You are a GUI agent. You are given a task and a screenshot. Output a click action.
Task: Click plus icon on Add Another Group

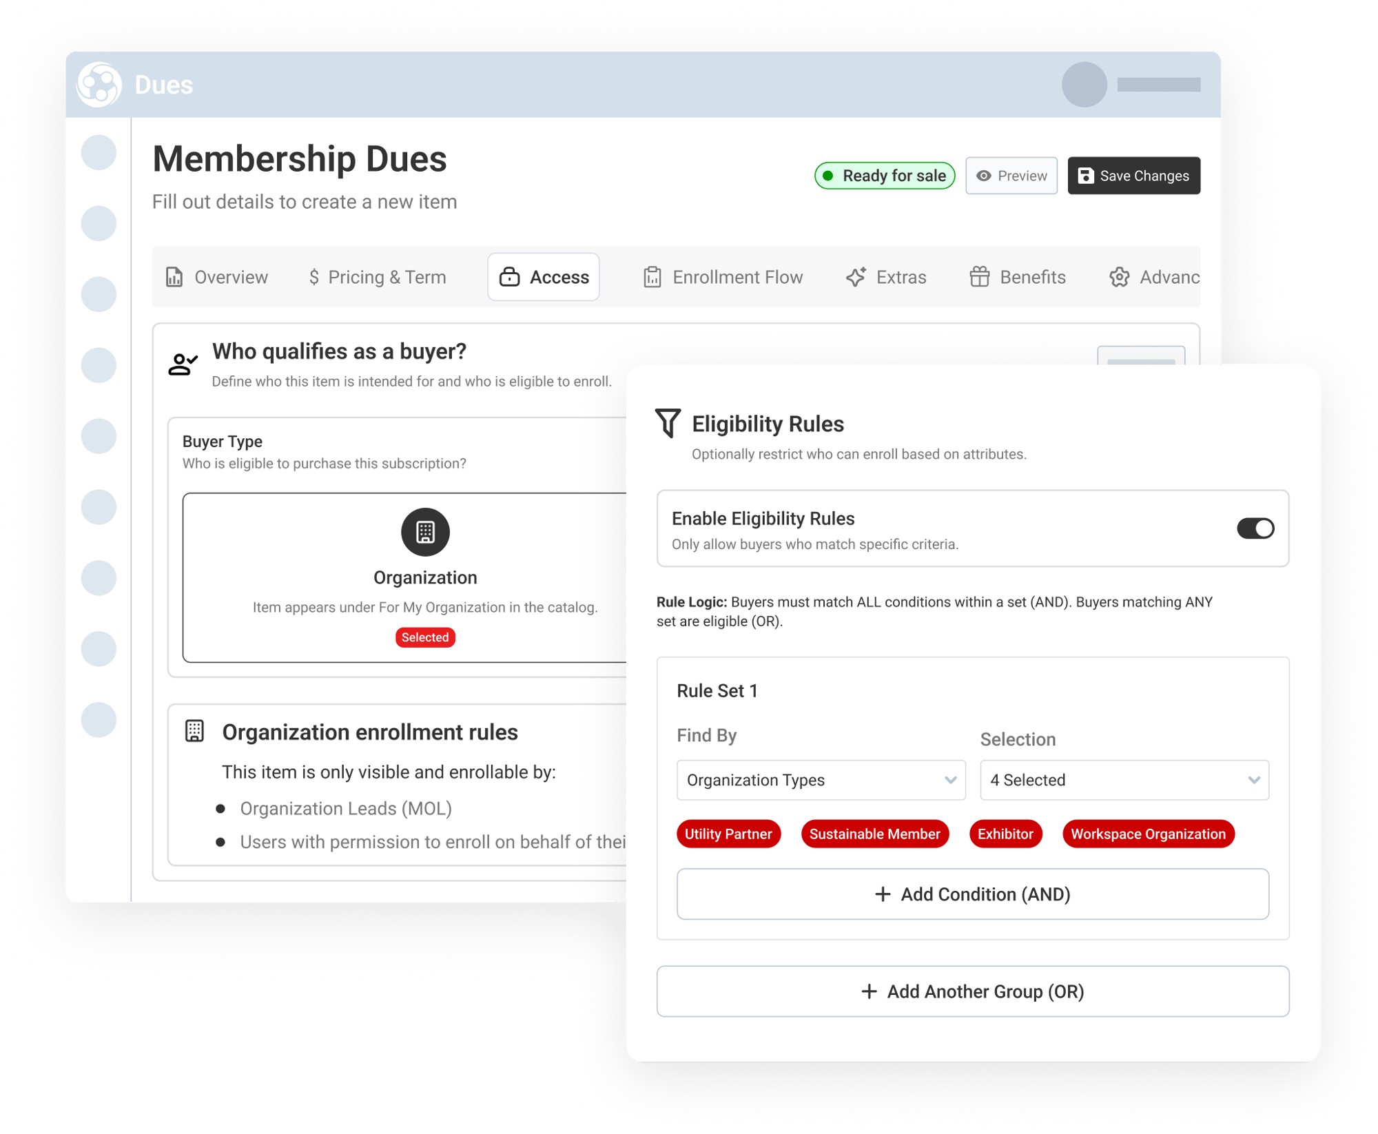869,991
